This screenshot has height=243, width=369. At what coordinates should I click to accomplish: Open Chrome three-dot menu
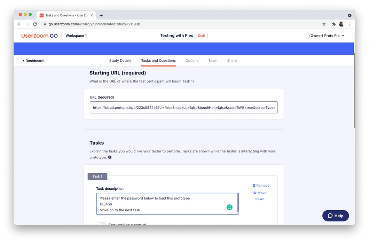tap(350, 24)
